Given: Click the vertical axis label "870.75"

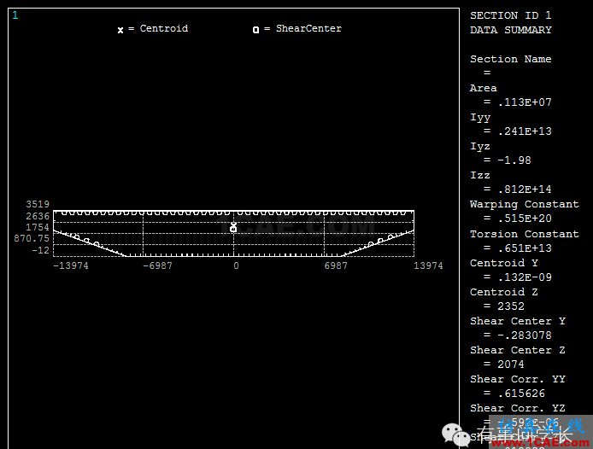Looking at the screenshot, I should pyautogui.click(x=32, y=238).
